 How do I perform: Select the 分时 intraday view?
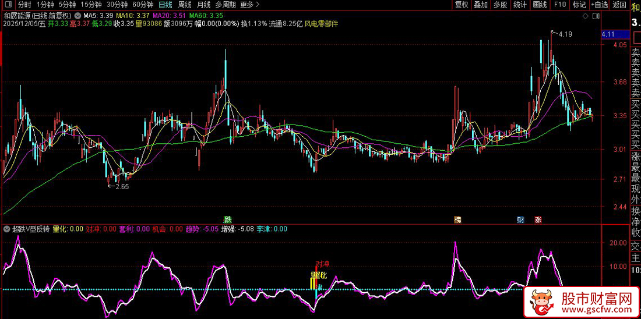click(24, 5)
